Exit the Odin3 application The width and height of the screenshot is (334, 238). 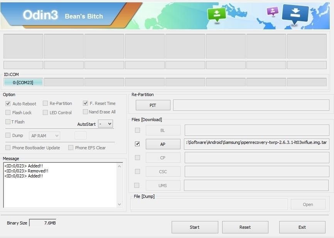(302, 227)
